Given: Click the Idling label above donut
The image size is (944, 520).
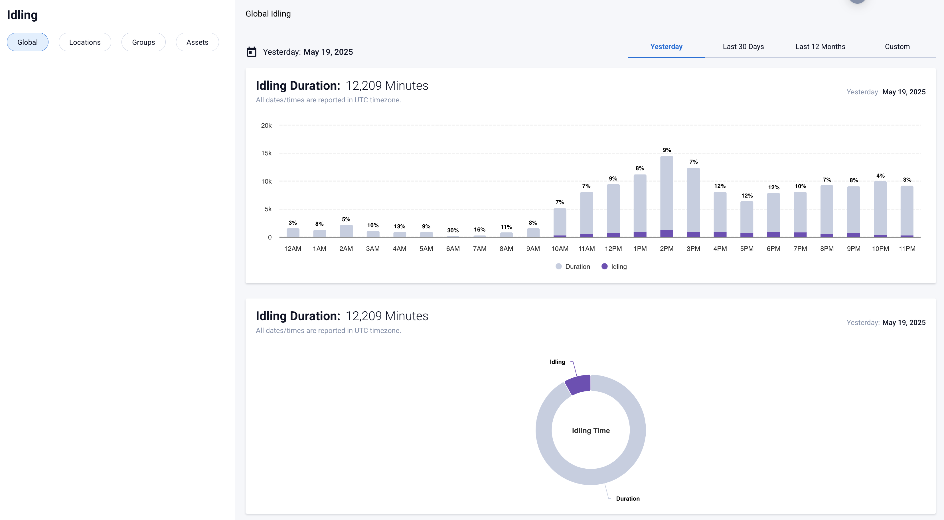Looking at the screenshot, I should pos(557,362).
